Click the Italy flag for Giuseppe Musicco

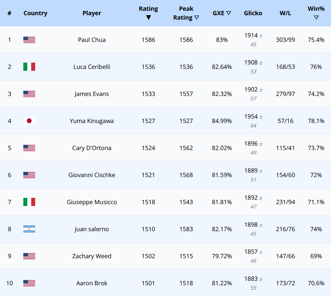[x=29, y=202]
